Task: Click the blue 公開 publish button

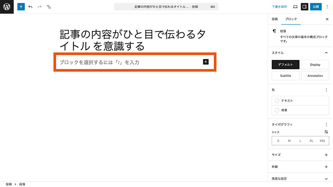Action: (316, 7)
